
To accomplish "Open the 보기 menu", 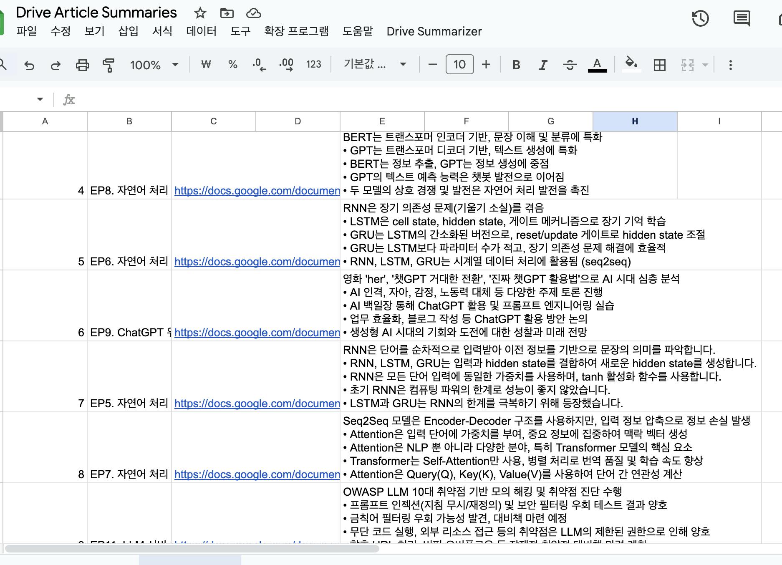I will pyautogui.click(x=94, y=31).
